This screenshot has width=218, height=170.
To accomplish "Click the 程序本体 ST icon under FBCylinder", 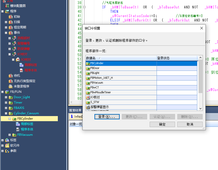I will point(18,129).
